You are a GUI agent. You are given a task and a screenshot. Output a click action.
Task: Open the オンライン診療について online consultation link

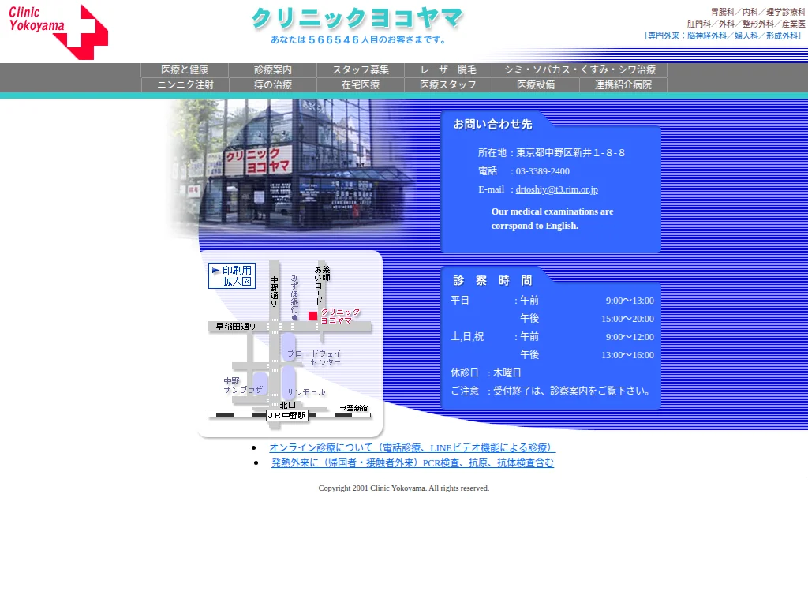(411, 447)
